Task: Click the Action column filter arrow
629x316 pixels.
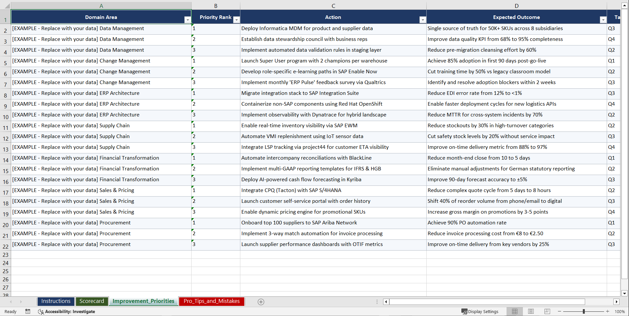Action: (x=422, y=20)
